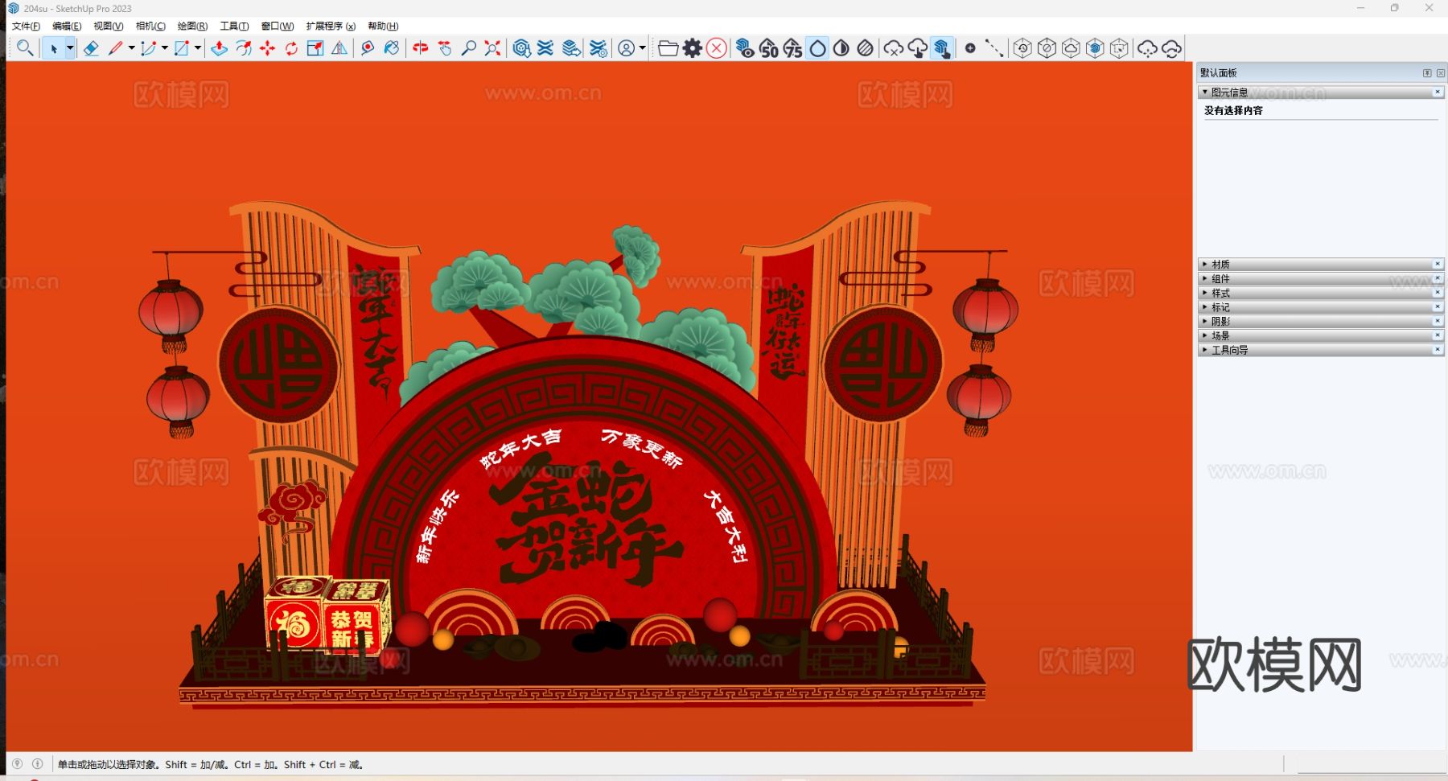Select the Tape Measure tool
The image size is (1448, 781).
(368, 48)
